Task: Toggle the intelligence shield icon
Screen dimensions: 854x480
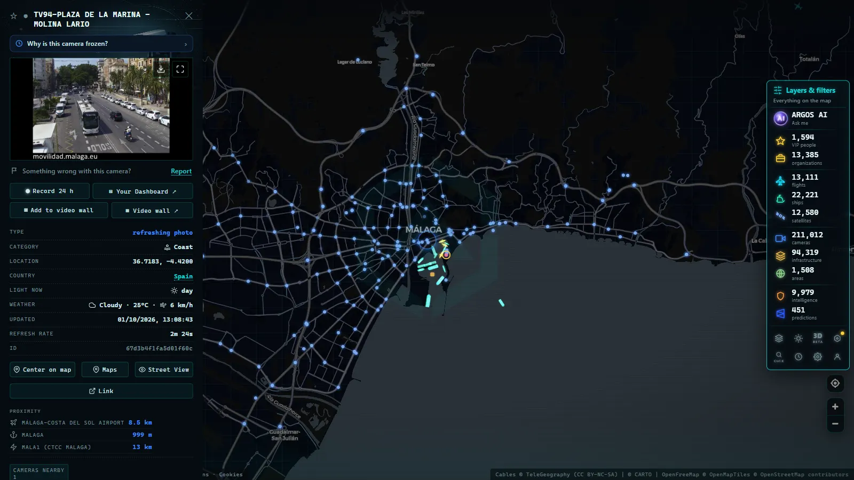Action: (780, 296)
